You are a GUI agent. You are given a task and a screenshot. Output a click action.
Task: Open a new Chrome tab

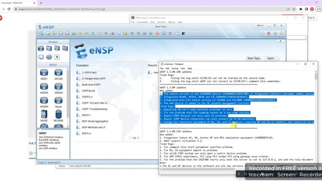[x=41, y=3]
